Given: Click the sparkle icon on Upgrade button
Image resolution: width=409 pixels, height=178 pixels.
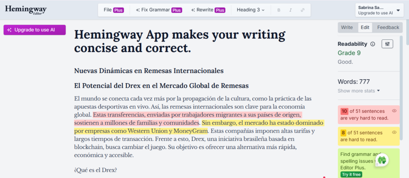Looking at the screenshot, I should tap(10, 30).
